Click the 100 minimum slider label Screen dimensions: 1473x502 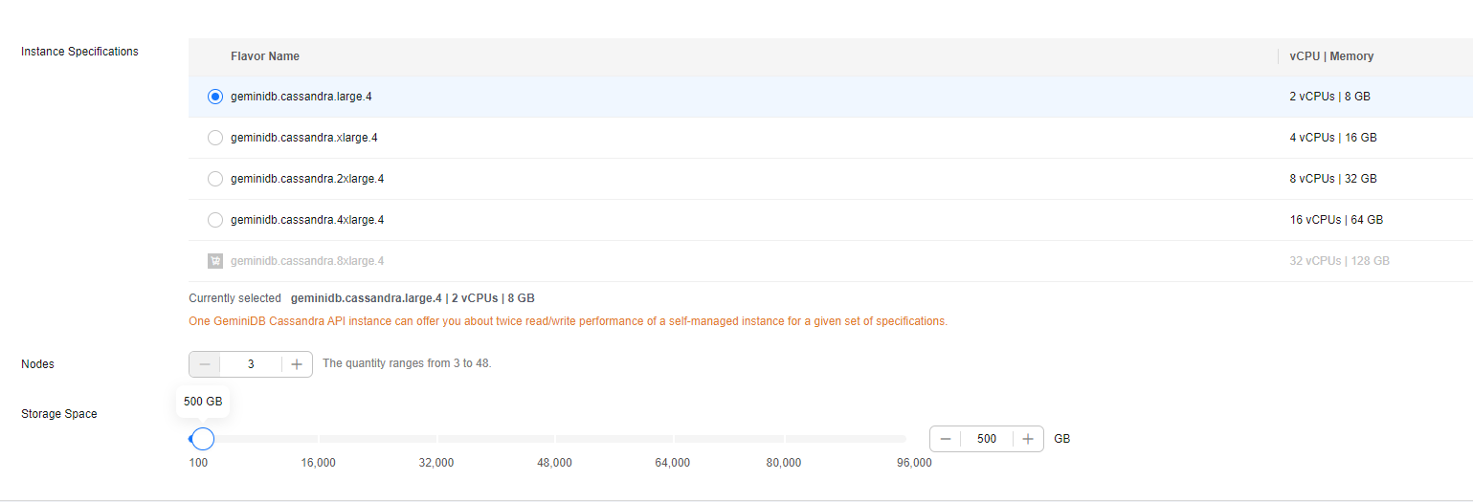(198, 463)
